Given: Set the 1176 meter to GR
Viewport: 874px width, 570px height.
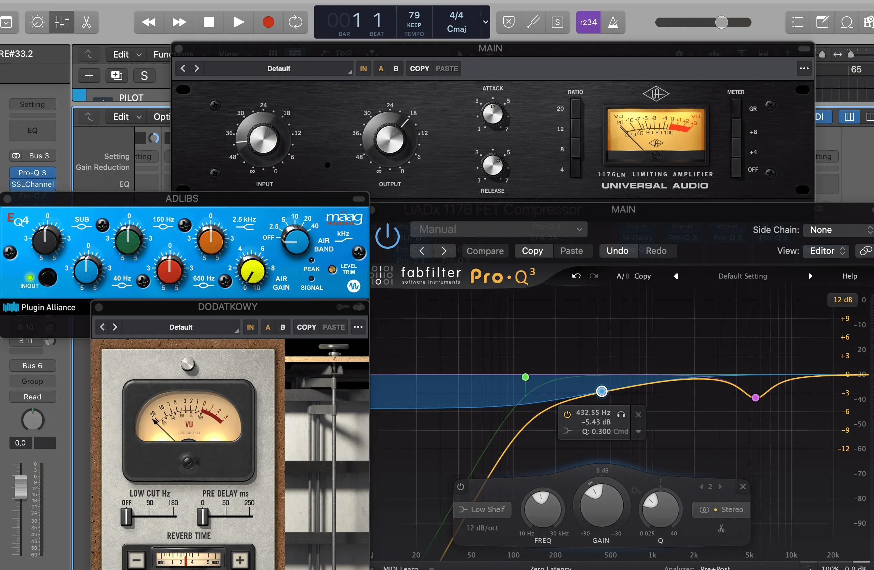Looking at the screenshot, I should (736, 109).
